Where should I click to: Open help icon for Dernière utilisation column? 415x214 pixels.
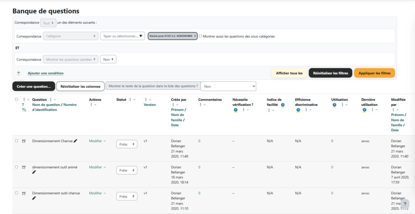pyautogui.click(x=364, y=110)
